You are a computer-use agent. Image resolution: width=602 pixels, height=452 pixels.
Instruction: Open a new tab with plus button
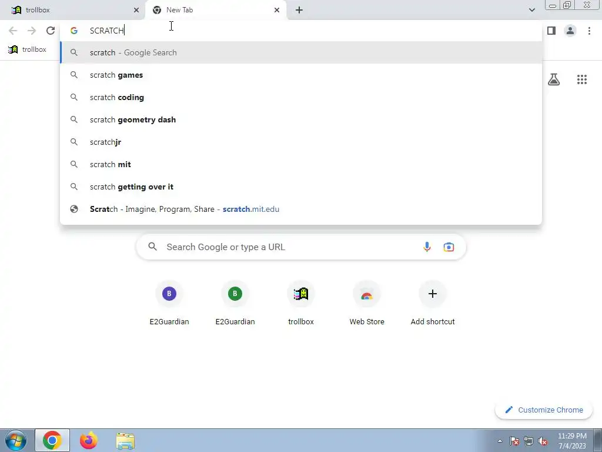coord(299,10)
